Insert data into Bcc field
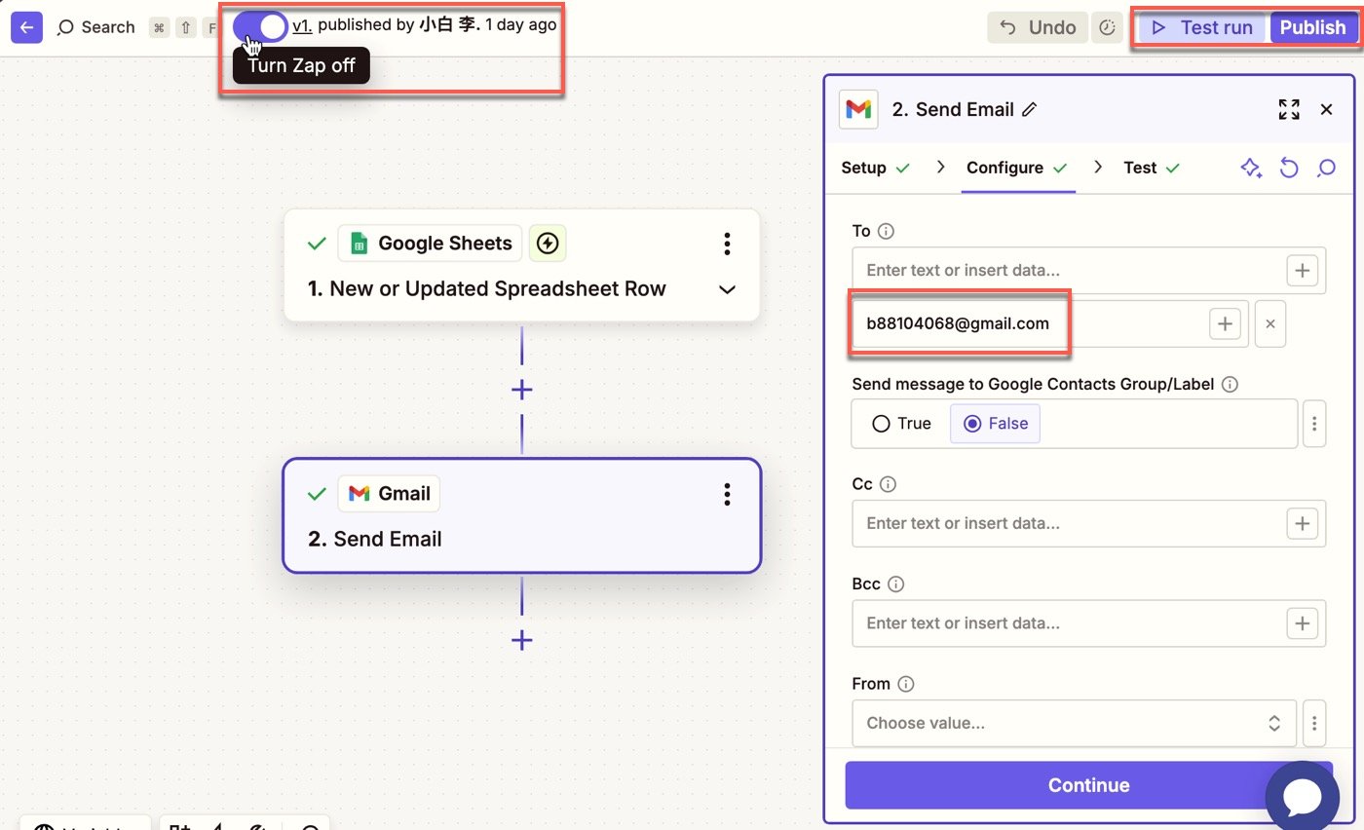Viewport: 1364px width, 830px height. click(1303, 623)
